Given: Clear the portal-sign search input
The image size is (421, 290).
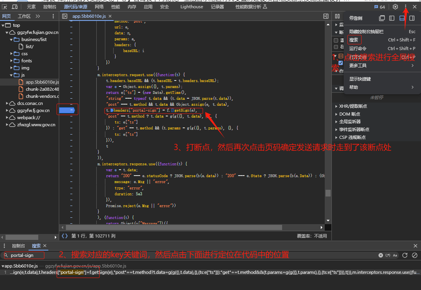Looking at the screenshot, I should pyautogui.click(x=381, y=255).
